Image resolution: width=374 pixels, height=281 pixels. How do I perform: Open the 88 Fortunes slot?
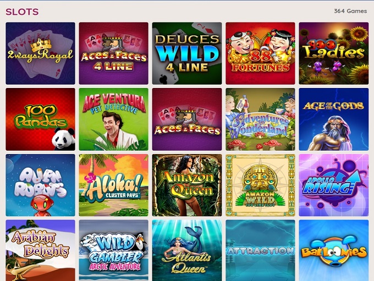tap(260, 53)
